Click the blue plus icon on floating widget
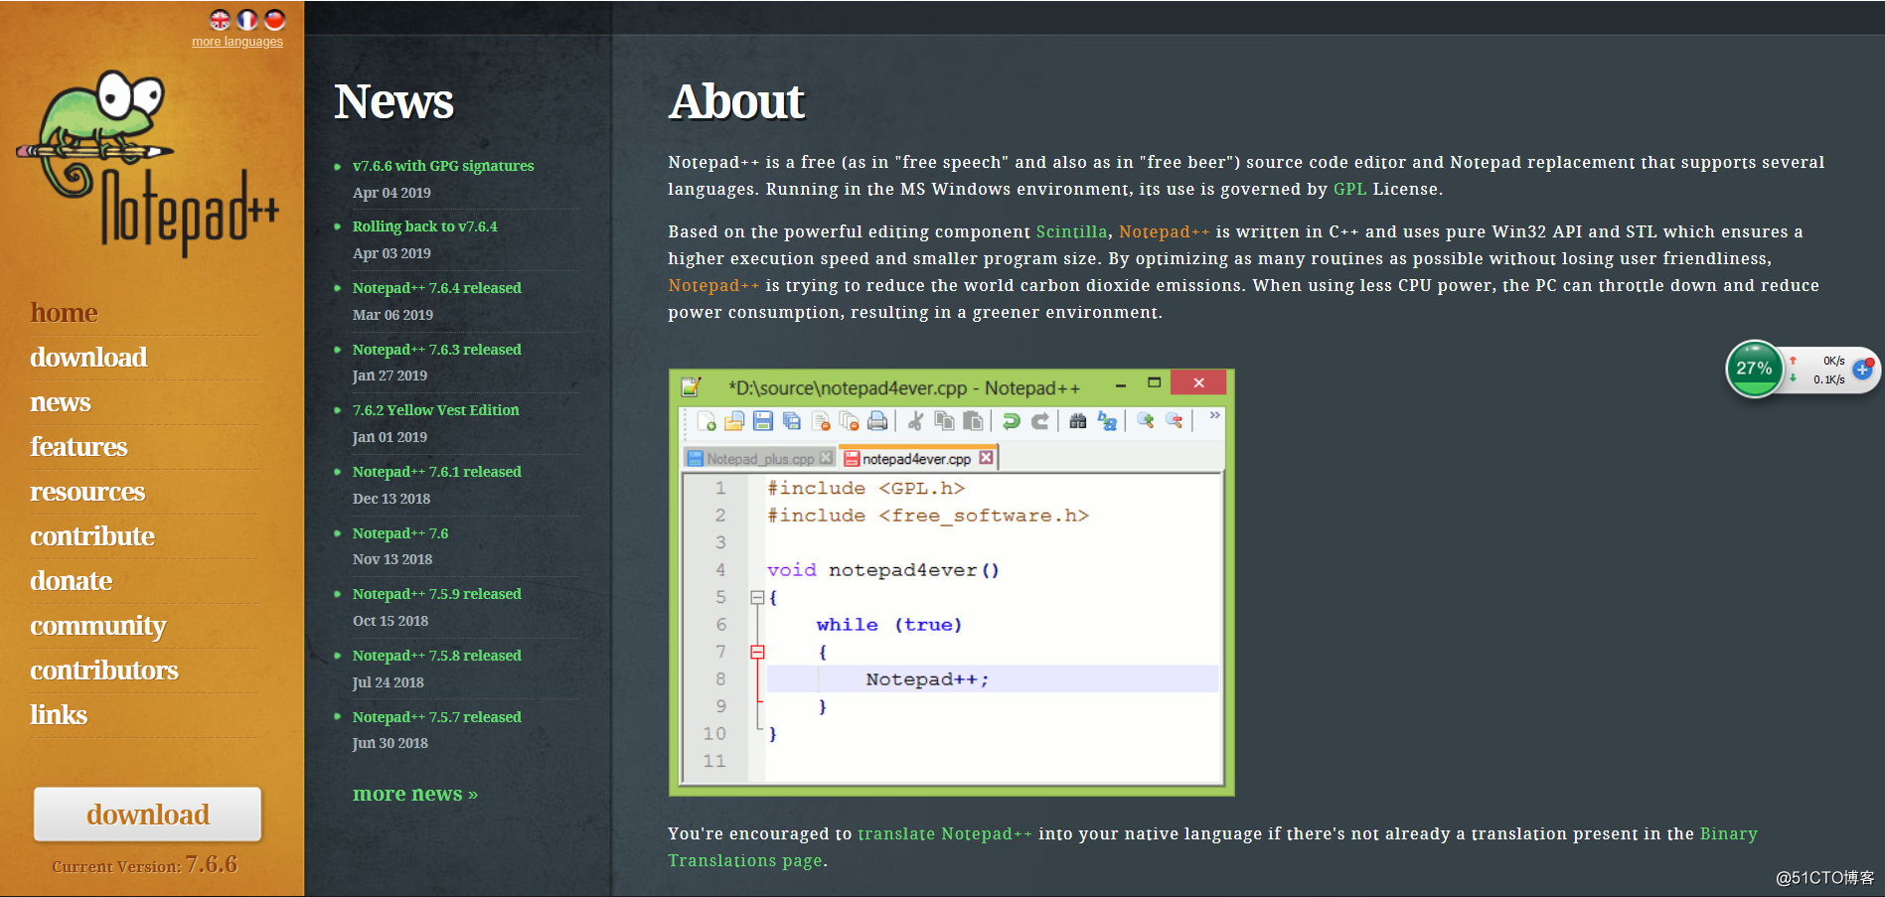 (x=1863, y=370)
